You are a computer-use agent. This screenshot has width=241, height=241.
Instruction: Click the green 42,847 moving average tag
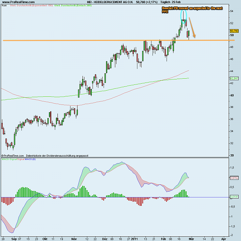[x=234, y=78]
